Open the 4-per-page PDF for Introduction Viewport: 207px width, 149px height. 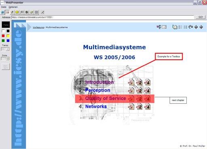click(x=147, y=82)
